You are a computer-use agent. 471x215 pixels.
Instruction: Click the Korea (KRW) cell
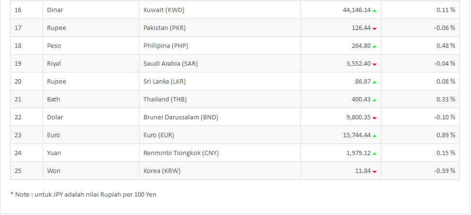click(220, 171)
